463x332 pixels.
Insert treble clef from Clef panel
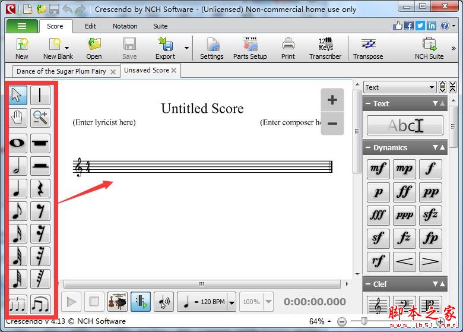pos(378,305)
